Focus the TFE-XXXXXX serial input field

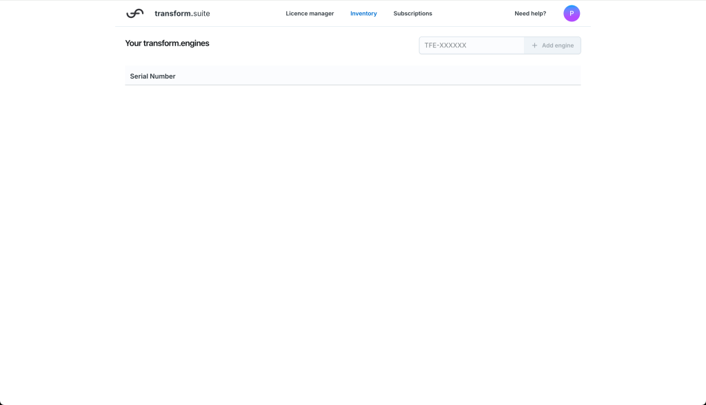click(472, 45)
